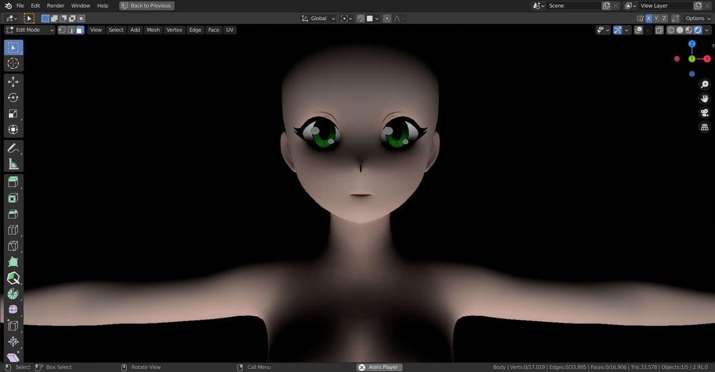Image resolution: width=715 pixels, height=372 pixels.
Task: Click the pan view hand icon
Action: 705,99
